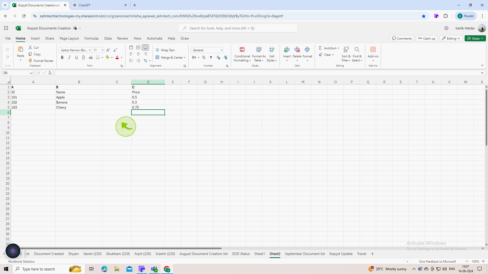Viewport: 488px width, 274px height.
Task: Click on cell D6 input field
Action: [148, 112]
